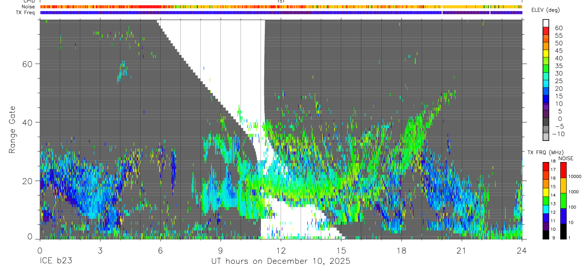Click the '100' label in NOISE legend
587x271 pixels.
pos(573,207)
